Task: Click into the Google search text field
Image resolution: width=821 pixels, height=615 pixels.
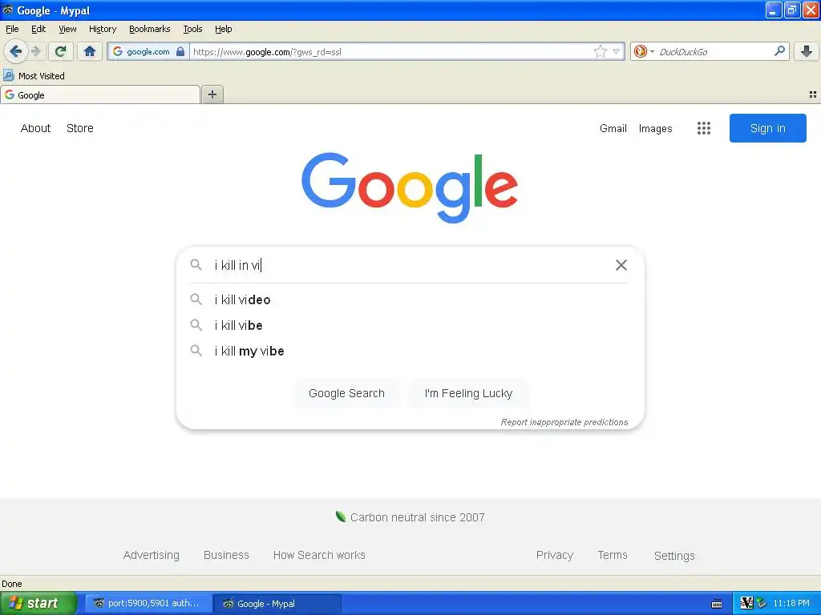Action: point(408,265)
